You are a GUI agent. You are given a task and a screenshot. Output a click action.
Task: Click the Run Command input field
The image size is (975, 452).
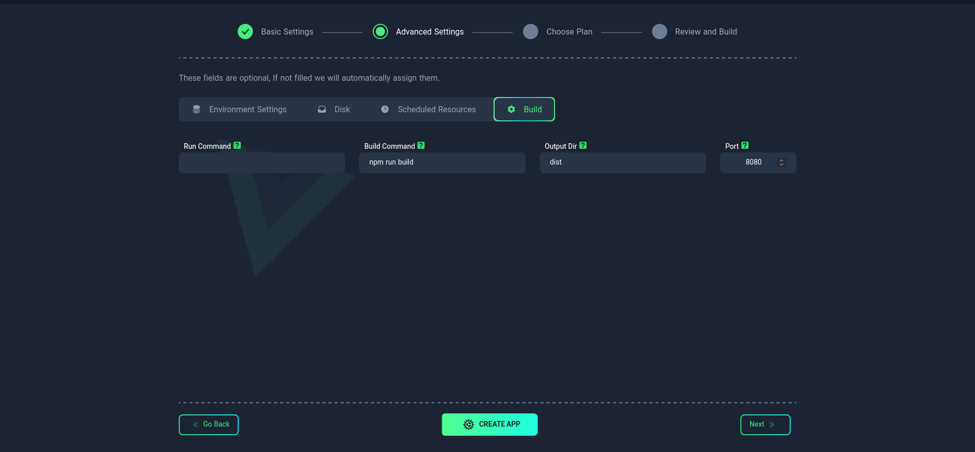click(262, 163)
